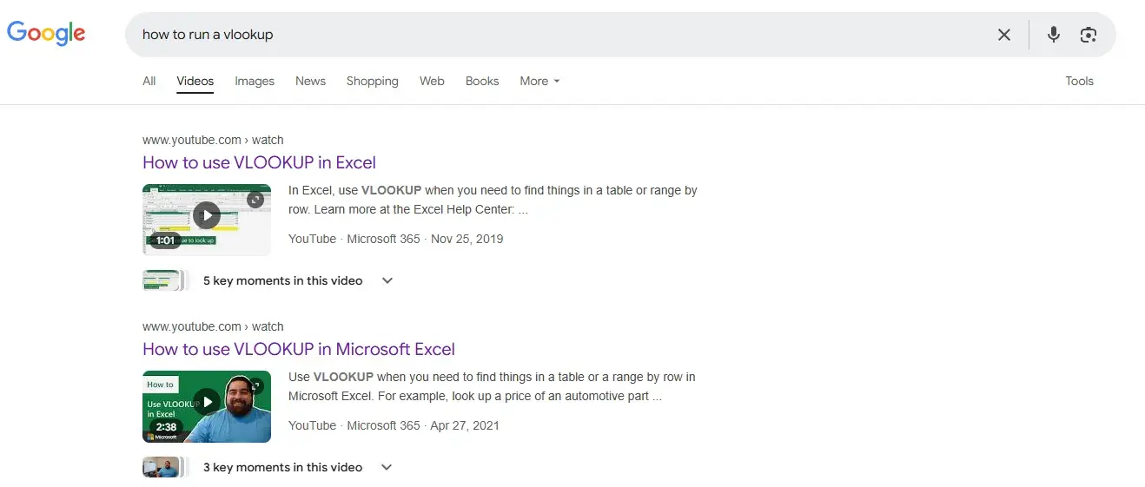Click the search input field
Screen dimensions: 1145x487
coord(556,35)
